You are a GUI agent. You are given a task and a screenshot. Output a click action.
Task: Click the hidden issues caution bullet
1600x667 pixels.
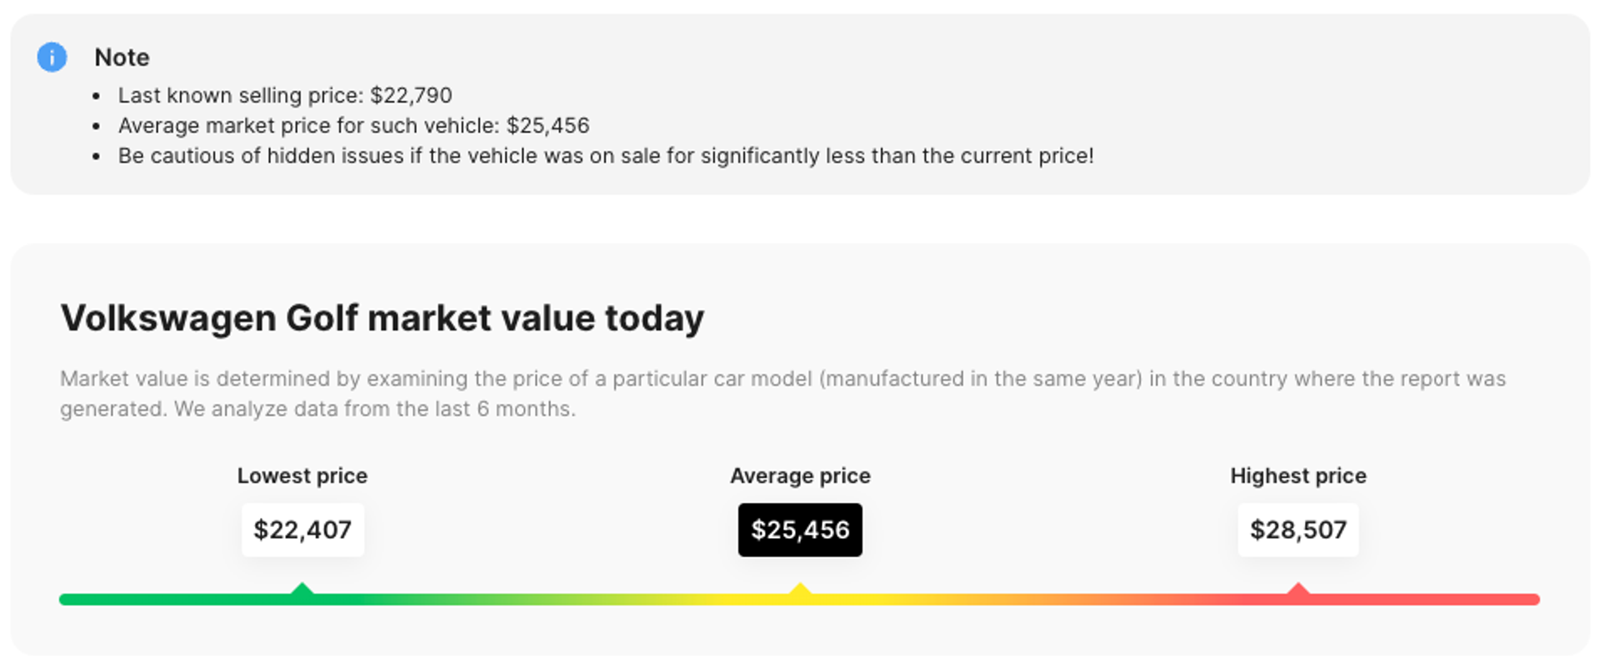click(605, 156)
